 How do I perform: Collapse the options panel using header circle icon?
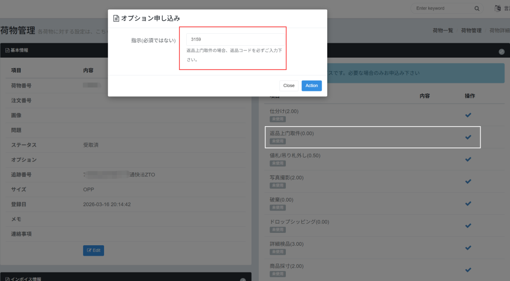click(502, 52)
